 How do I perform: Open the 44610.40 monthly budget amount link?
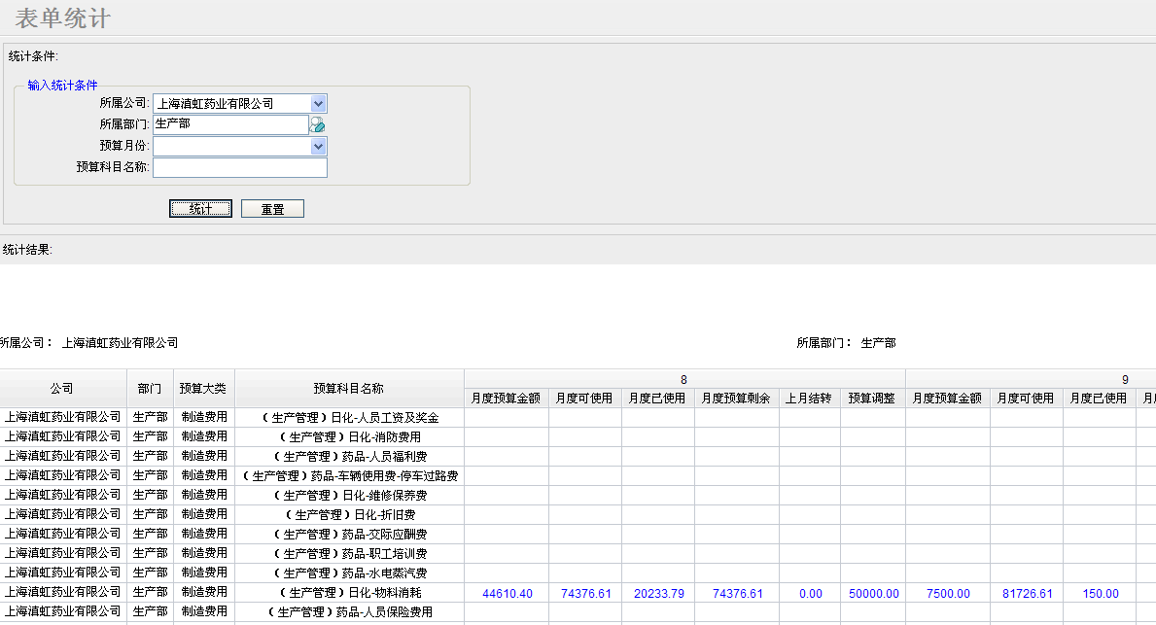coord(507,593)
